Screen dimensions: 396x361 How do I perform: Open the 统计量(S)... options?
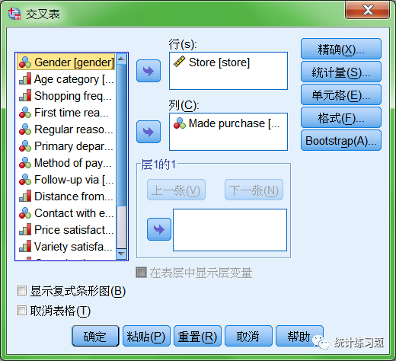(341, 72)
